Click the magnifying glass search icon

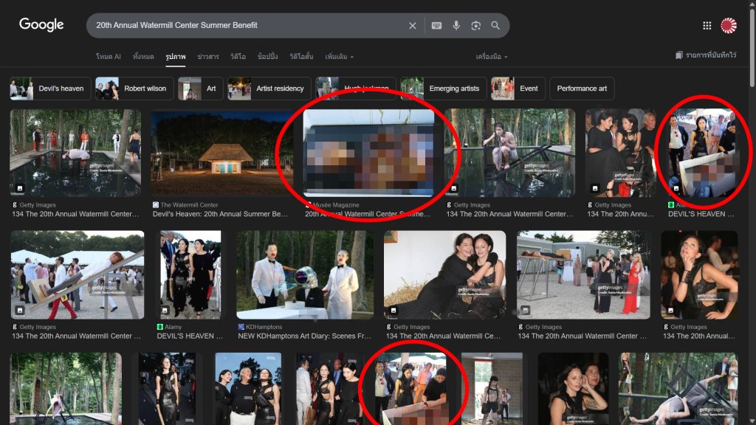(x=495, y=26)
